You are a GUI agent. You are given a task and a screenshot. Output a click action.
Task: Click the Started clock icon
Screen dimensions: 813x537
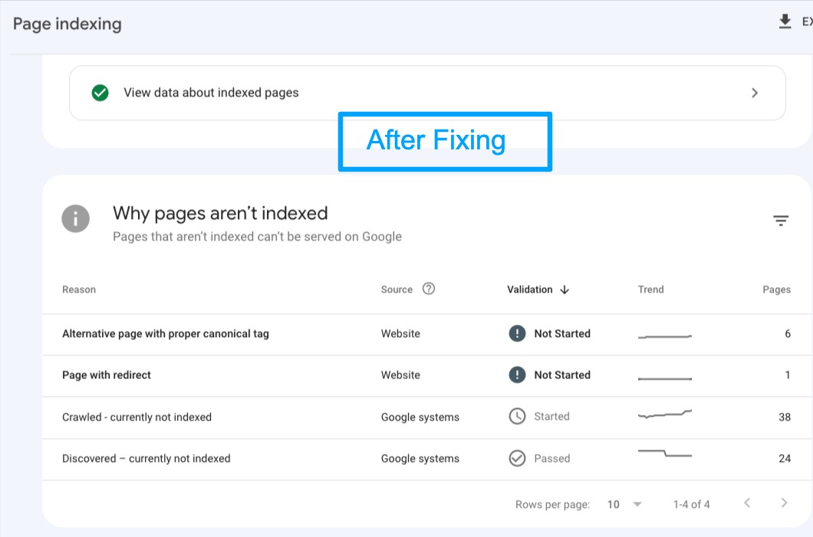point(517,416)
